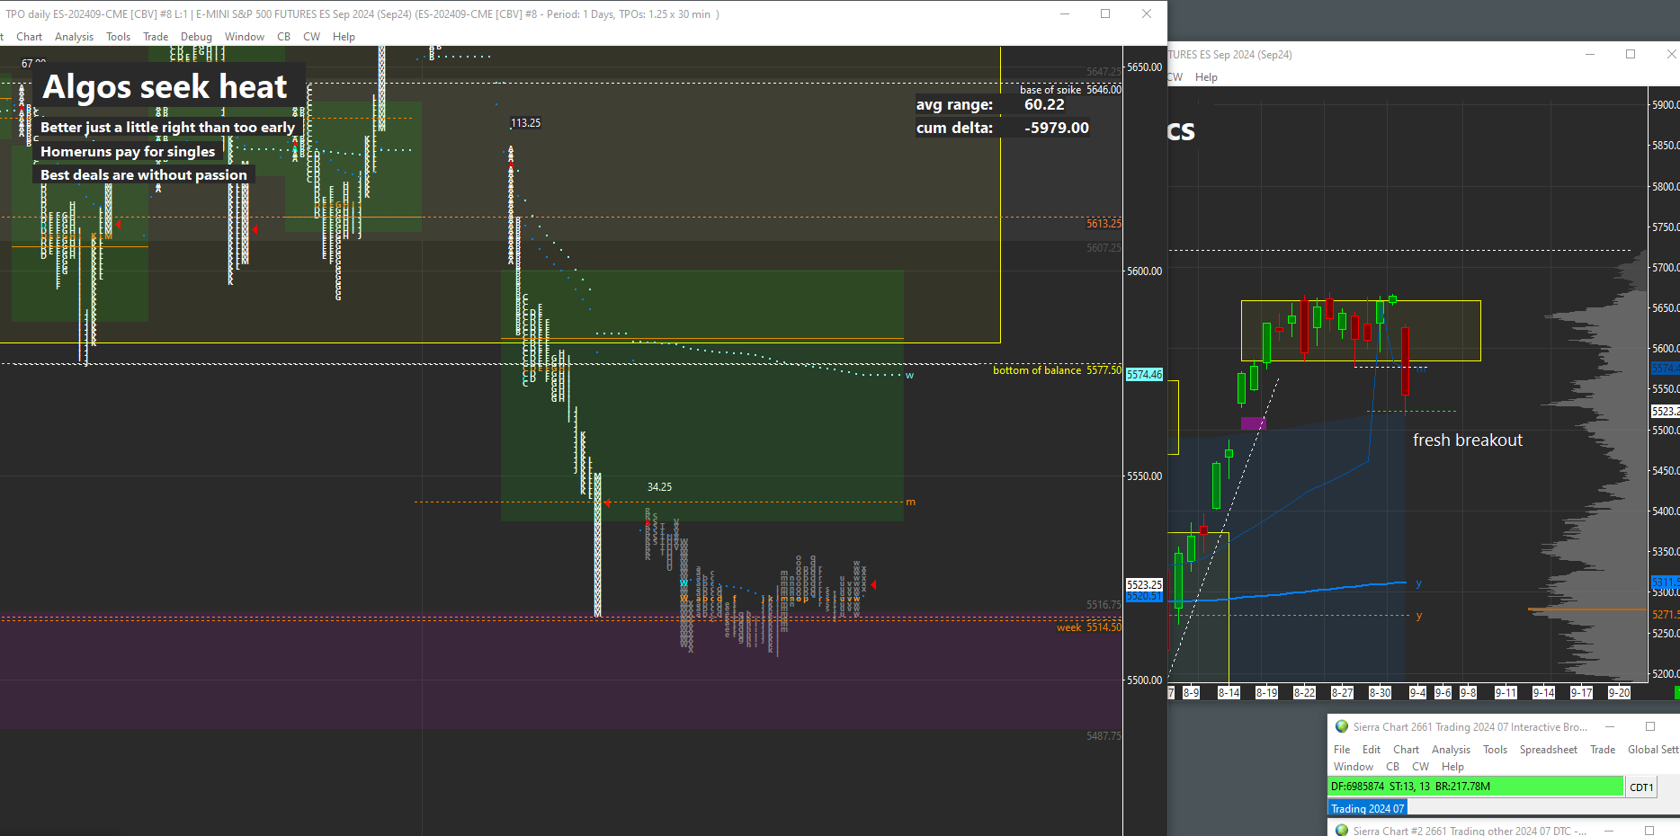This screenshot has height=836, width=1680.
Task: Click the 'week 5514.50' level label
Action: [x=1089, y=627]
